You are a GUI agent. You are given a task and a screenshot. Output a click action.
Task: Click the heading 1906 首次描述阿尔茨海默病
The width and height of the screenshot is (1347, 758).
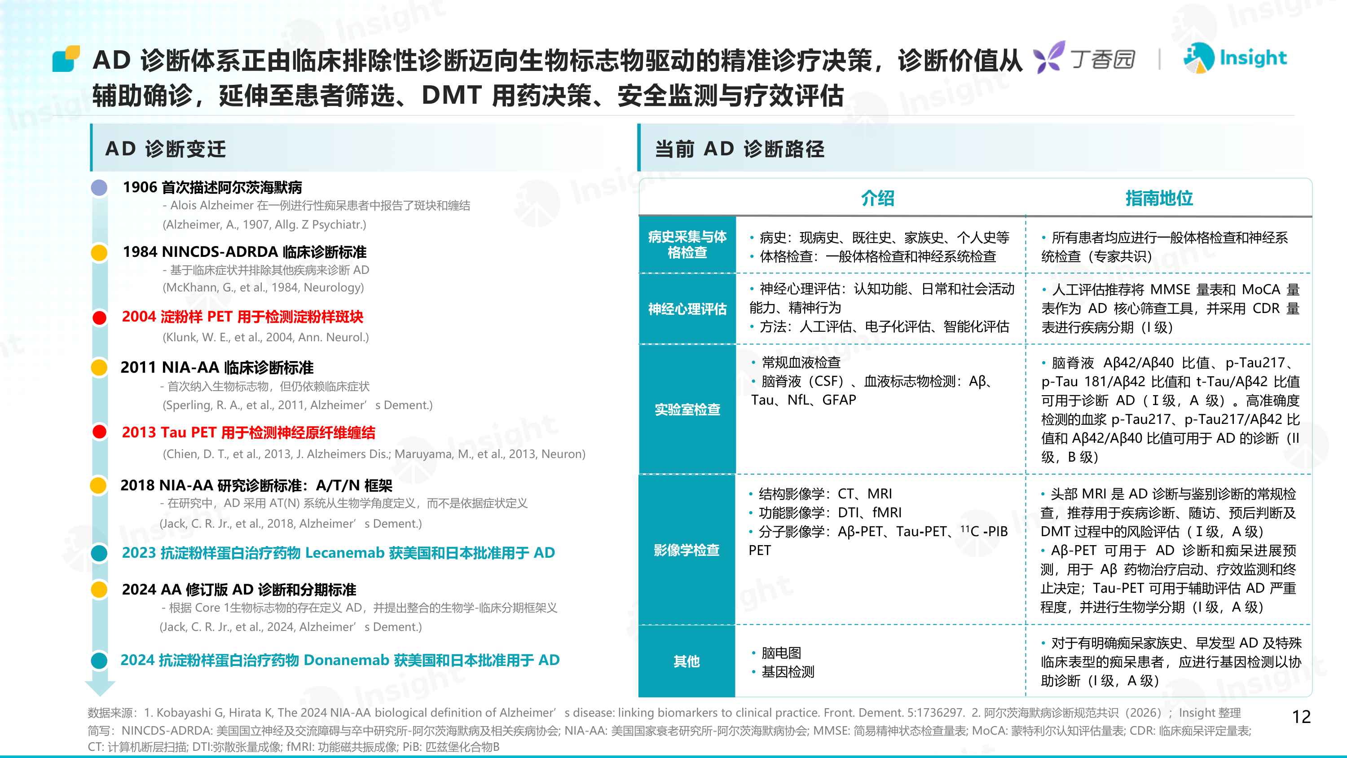[212, 187]
